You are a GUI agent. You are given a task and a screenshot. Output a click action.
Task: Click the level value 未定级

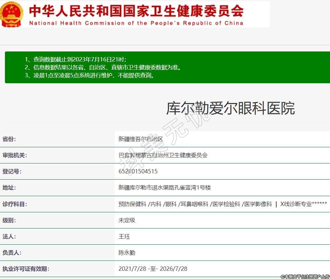pyautogui.click(x=127, y=220)
